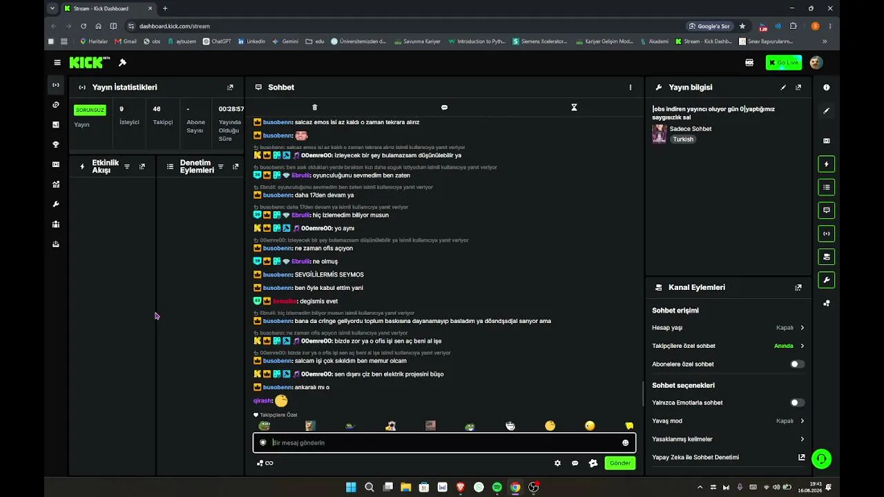Toggle the list moderation panel in right sidebar
The width and height of the screenshot is (884, 497).
pyautogui.click(x=827, y=187)
